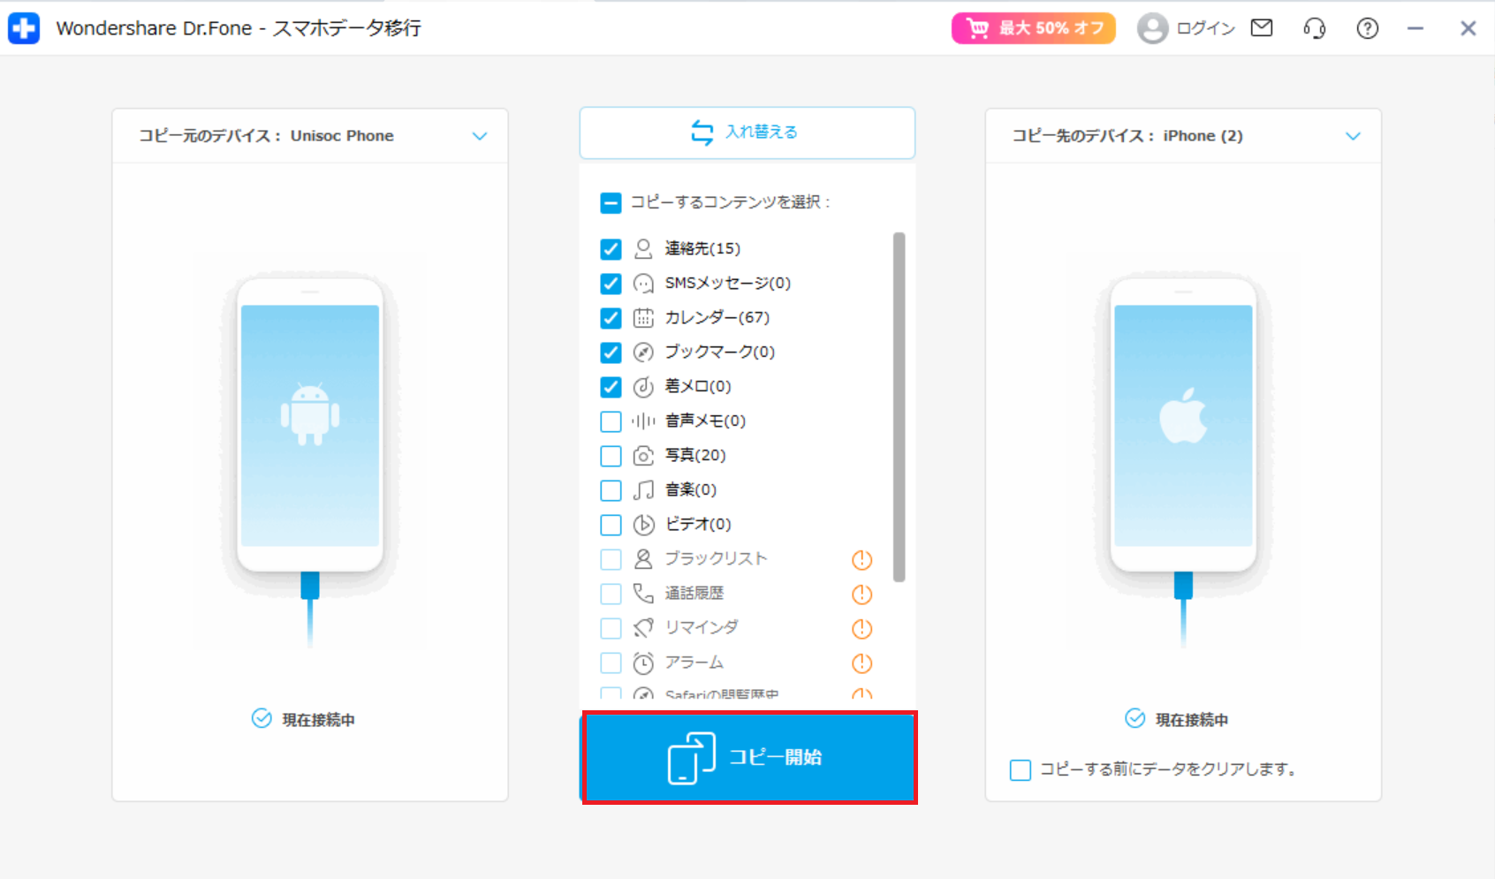Click the camera icon beside 写真
The height and width of the screenshot is (879, 1495).
coord(643,456)
